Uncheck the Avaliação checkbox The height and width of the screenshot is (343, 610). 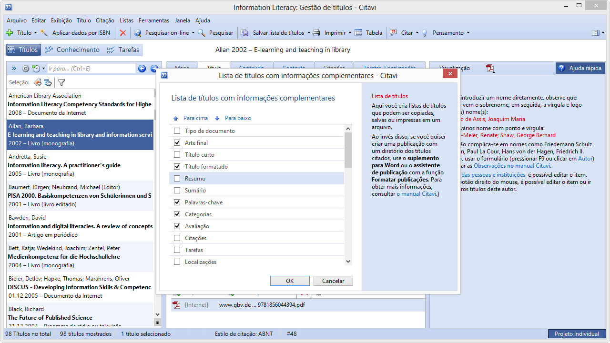point(177,226)
